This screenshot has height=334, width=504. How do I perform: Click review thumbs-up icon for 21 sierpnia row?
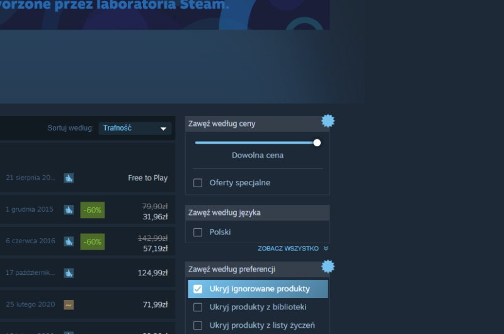pos(69,178)
